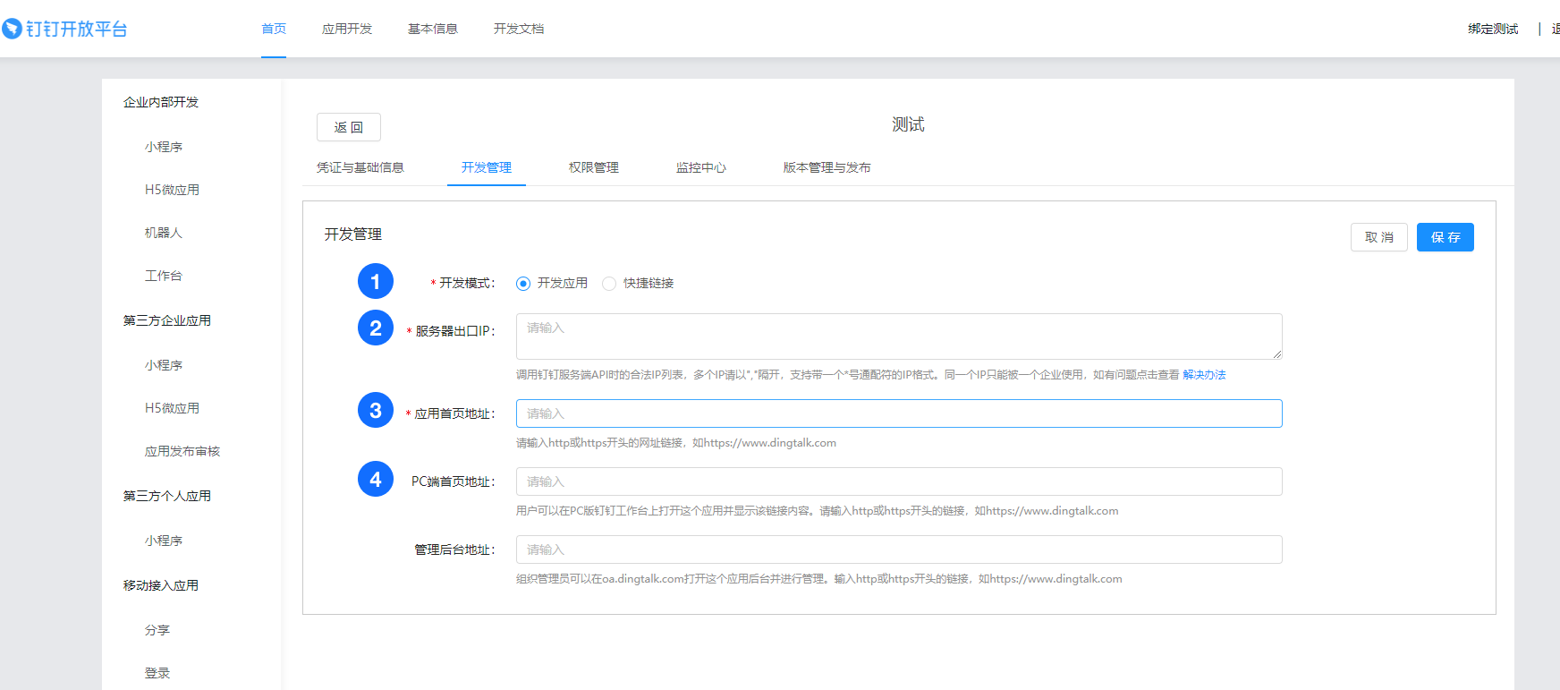Select the 开发应用 radio button
This screenshot has height=690, width=1560.
tap(523, 284)
